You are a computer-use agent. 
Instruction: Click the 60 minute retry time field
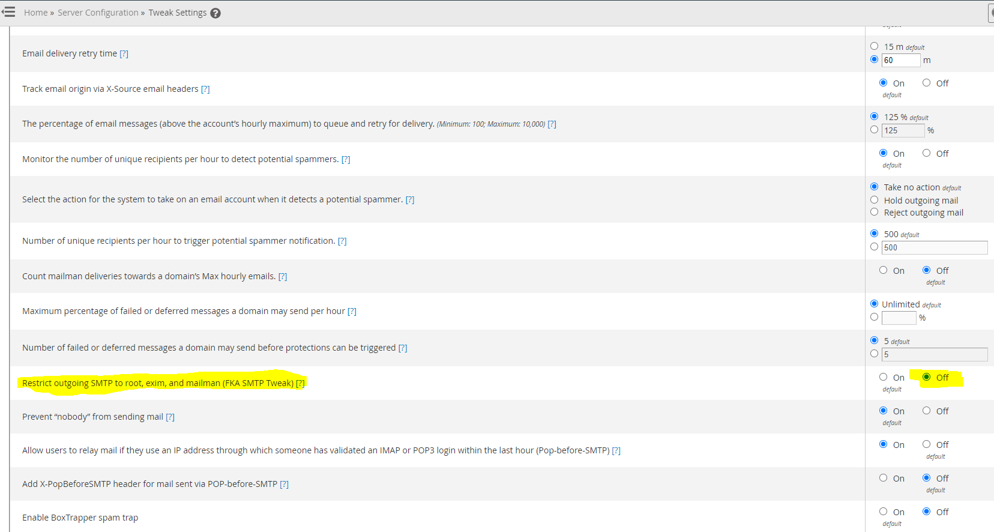[x=900, y=60]
